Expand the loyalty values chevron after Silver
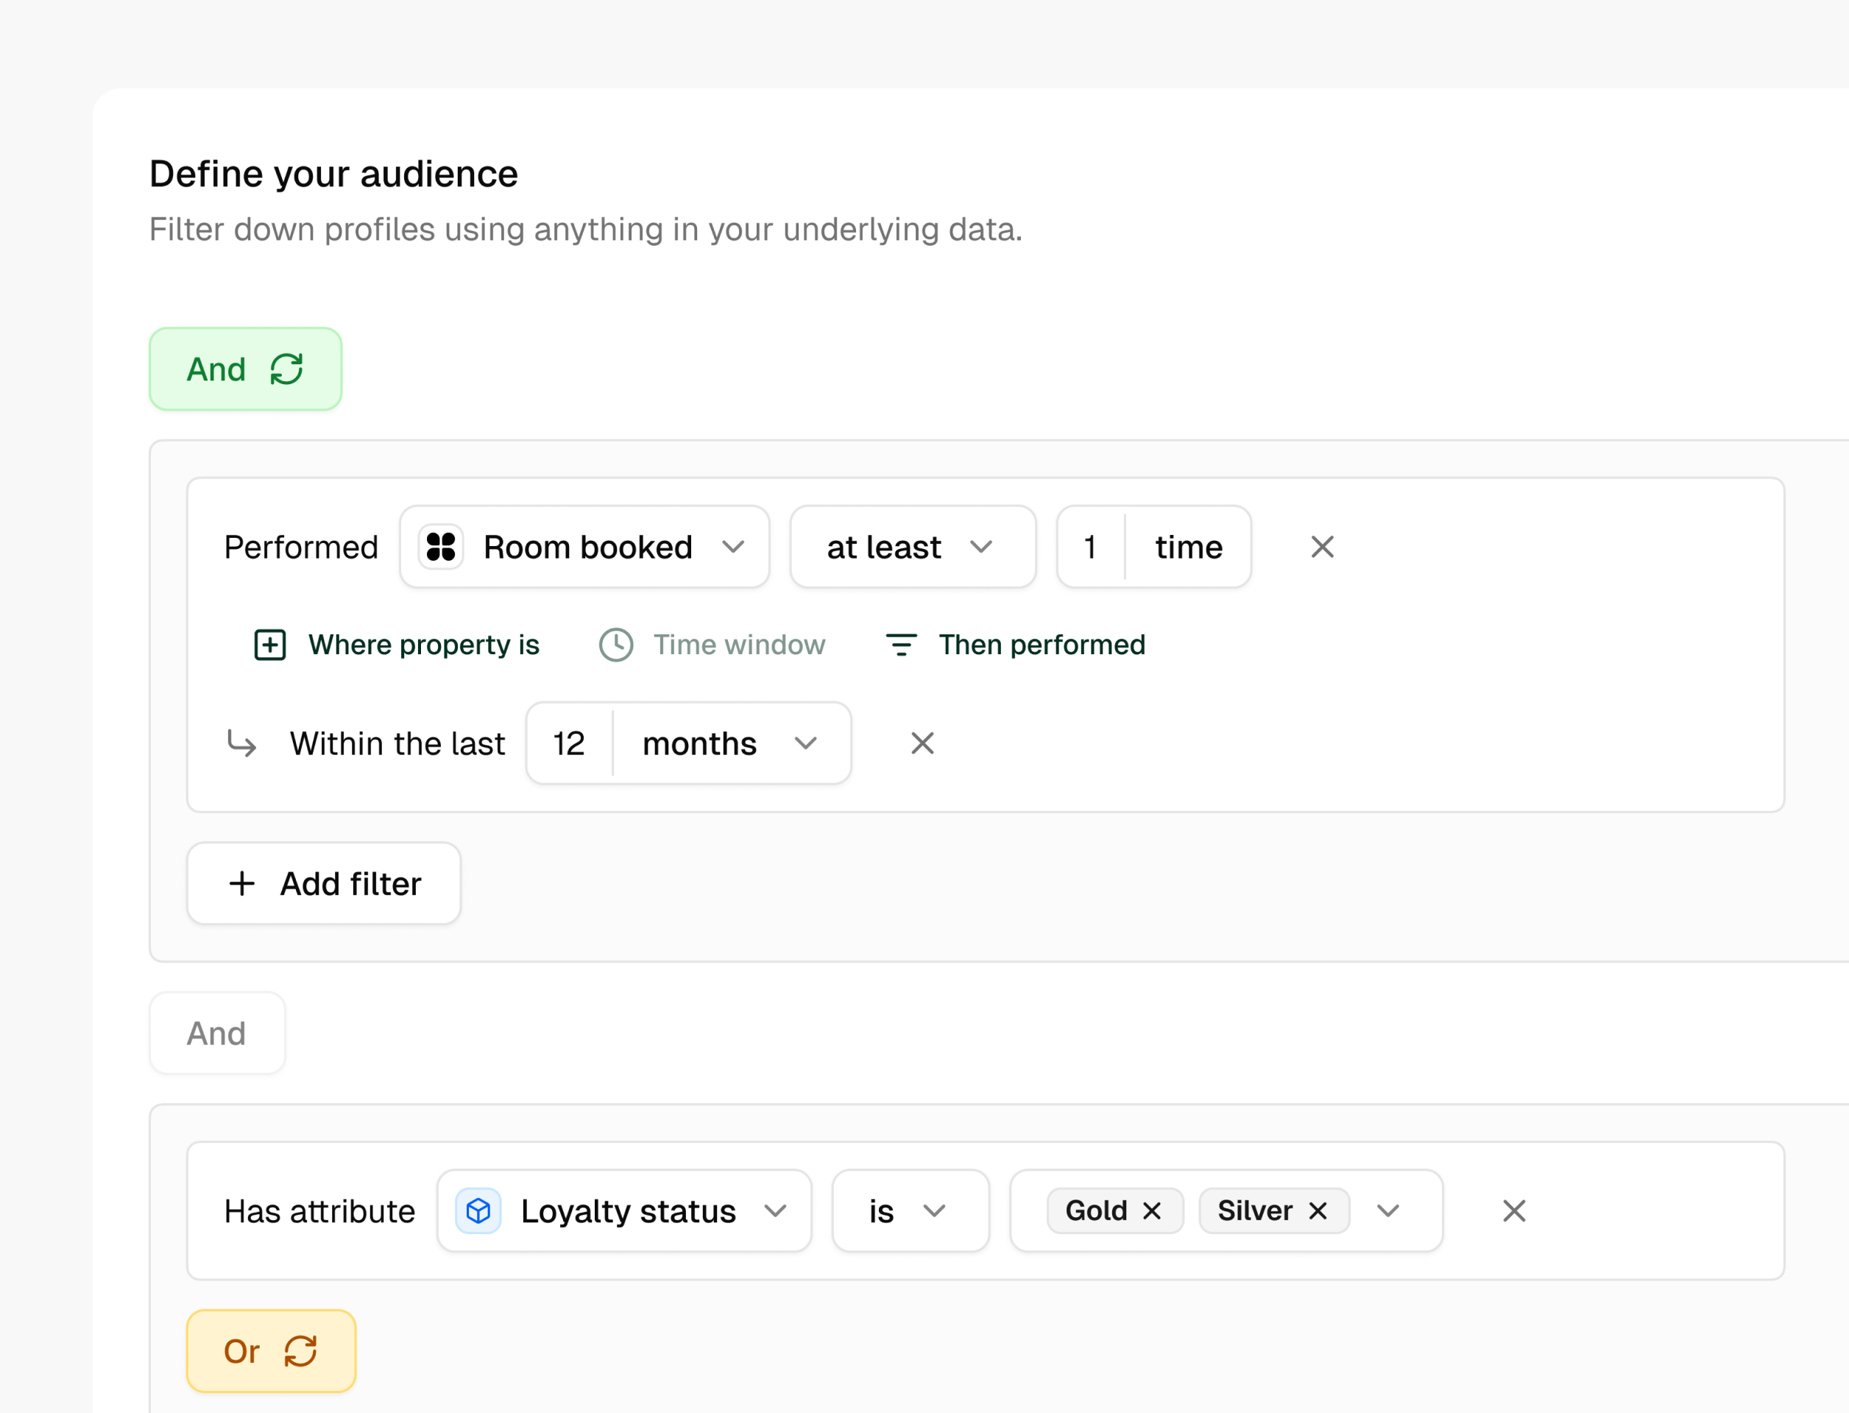This screenshot has height=1413, width=1849. [x=1386, y=1211]
